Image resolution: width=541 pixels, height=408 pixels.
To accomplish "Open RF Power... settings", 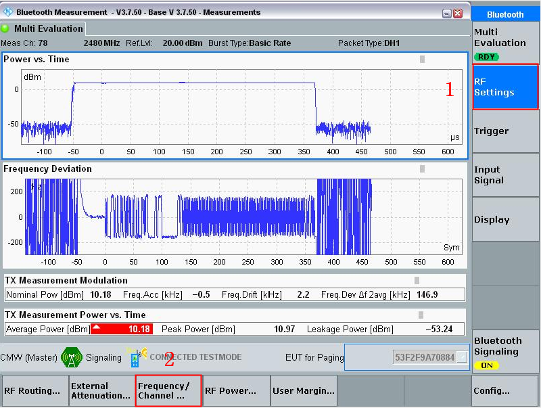I will pyautogui.click(x=236, y=390).
